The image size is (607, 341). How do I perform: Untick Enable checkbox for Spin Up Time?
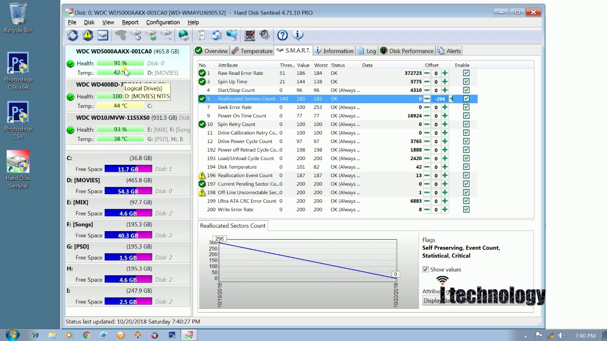[x=466, y=82]
